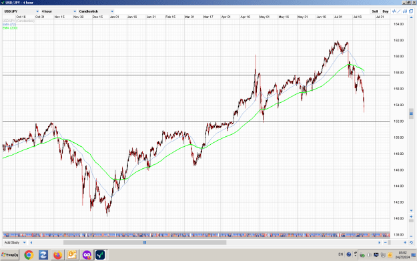Click the 152.00 price axis label
Image resolution: width=417 pixels, height=261 pixels.
(398, 121)
